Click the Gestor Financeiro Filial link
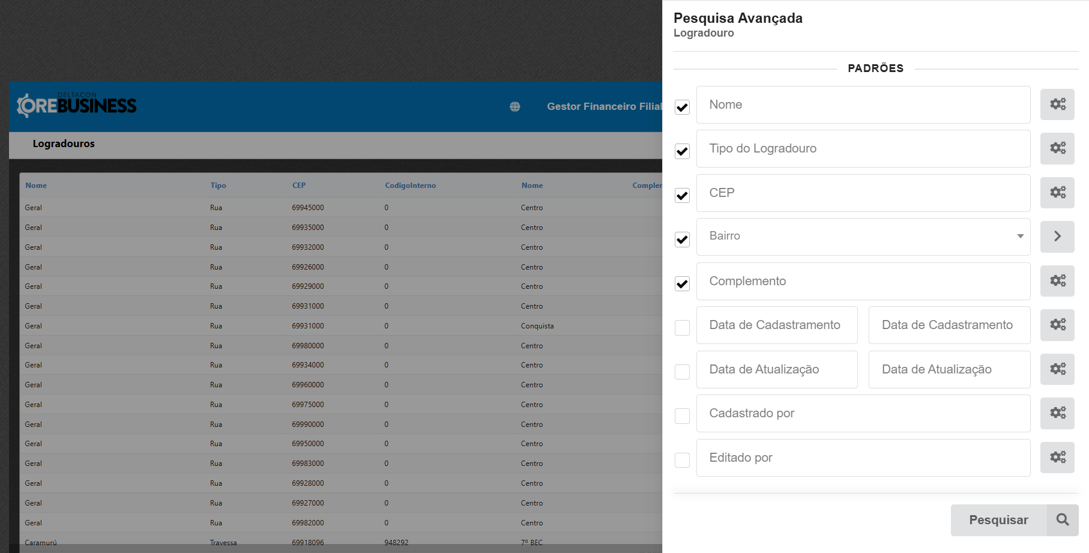1089x553 pixels. coord(603,107)
